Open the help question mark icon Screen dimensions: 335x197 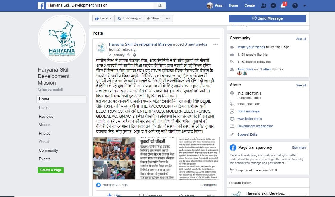click(x=295, y=6)
